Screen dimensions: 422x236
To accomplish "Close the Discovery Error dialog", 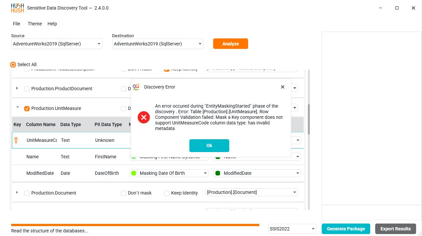I will coord(282,87).
